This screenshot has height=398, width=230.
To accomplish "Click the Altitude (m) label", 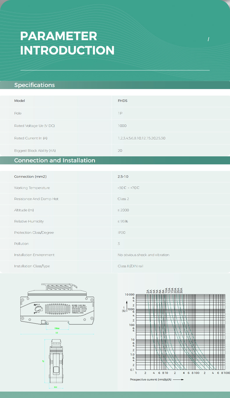I will [25, 210].
